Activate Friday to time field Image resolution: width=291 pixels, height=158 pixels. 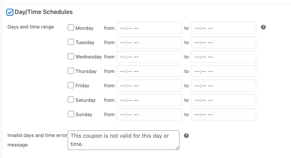223,86
